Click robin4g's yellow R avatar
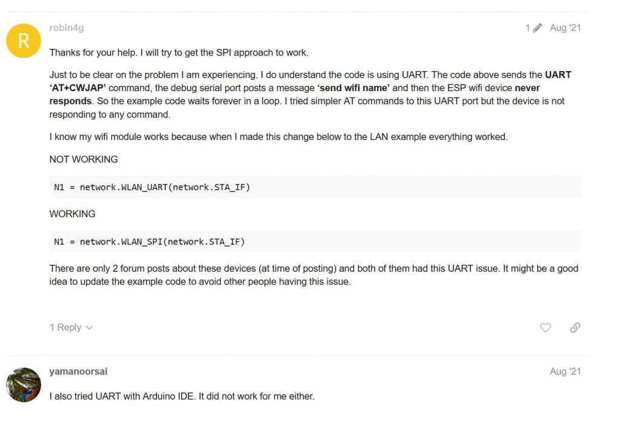Image resolution: width=618 pixels, height=427 pixels. click(x=24, y=40)
